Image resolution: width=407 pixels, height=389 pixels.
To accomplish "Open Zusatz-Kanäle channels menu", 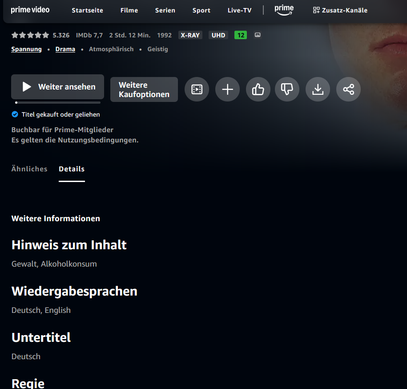I will click(x=340, y=10).
